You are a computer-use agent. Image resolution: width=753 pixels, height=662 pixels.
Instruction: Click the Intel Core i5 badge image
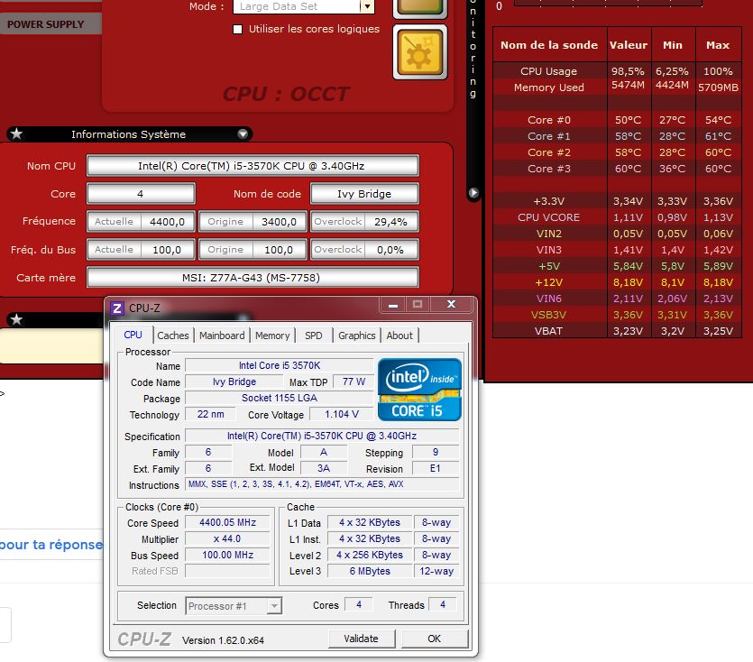coord(419,390)
